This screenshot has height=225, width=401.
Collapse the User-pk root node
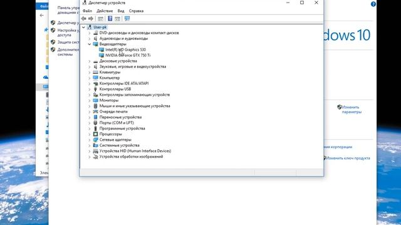click(x=83, y=27)
